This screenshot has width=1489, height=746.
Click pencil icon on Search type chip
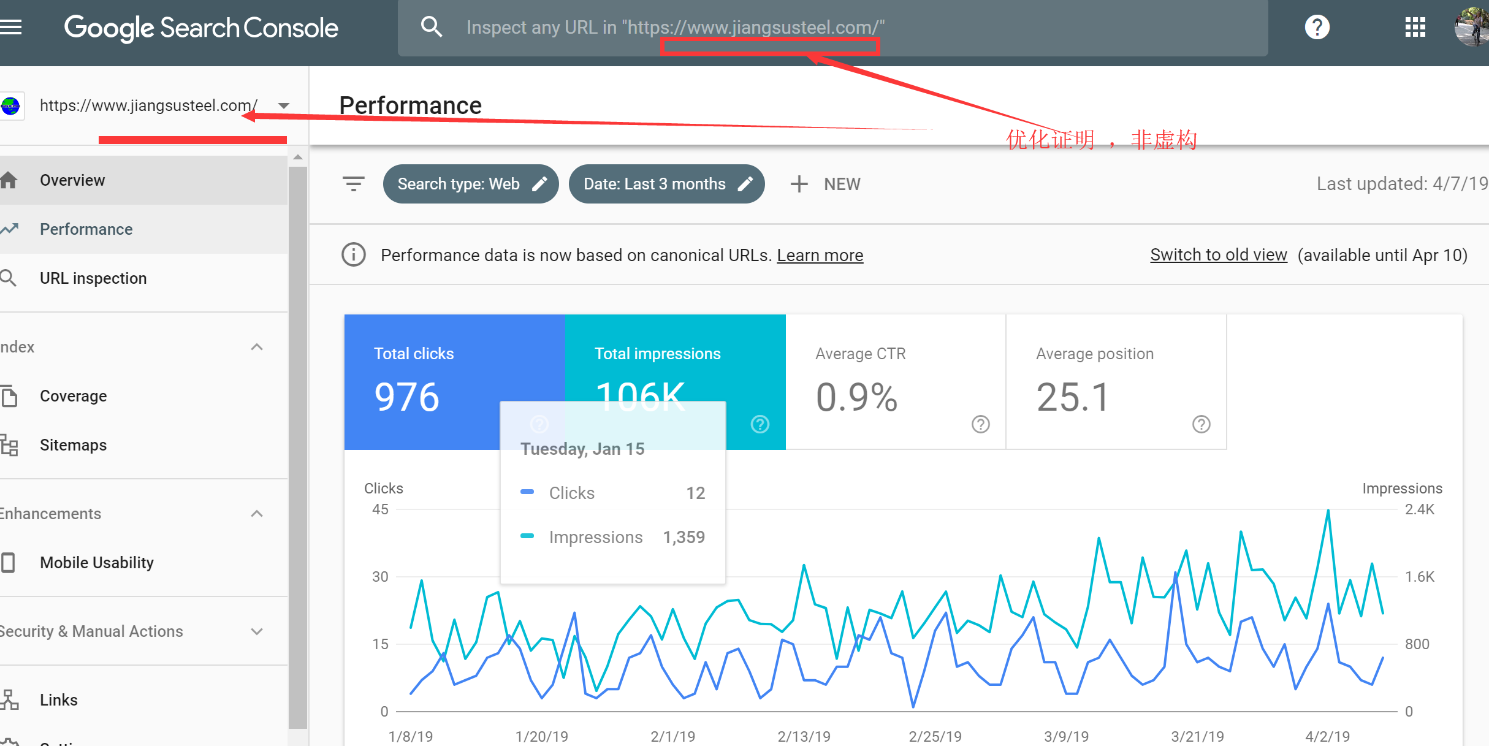tap(539, 184)
